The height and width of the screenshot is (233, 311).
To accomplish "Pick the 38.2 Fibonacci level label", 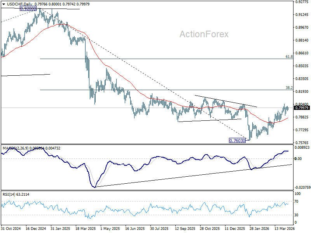I will click(x=289, y=88).
